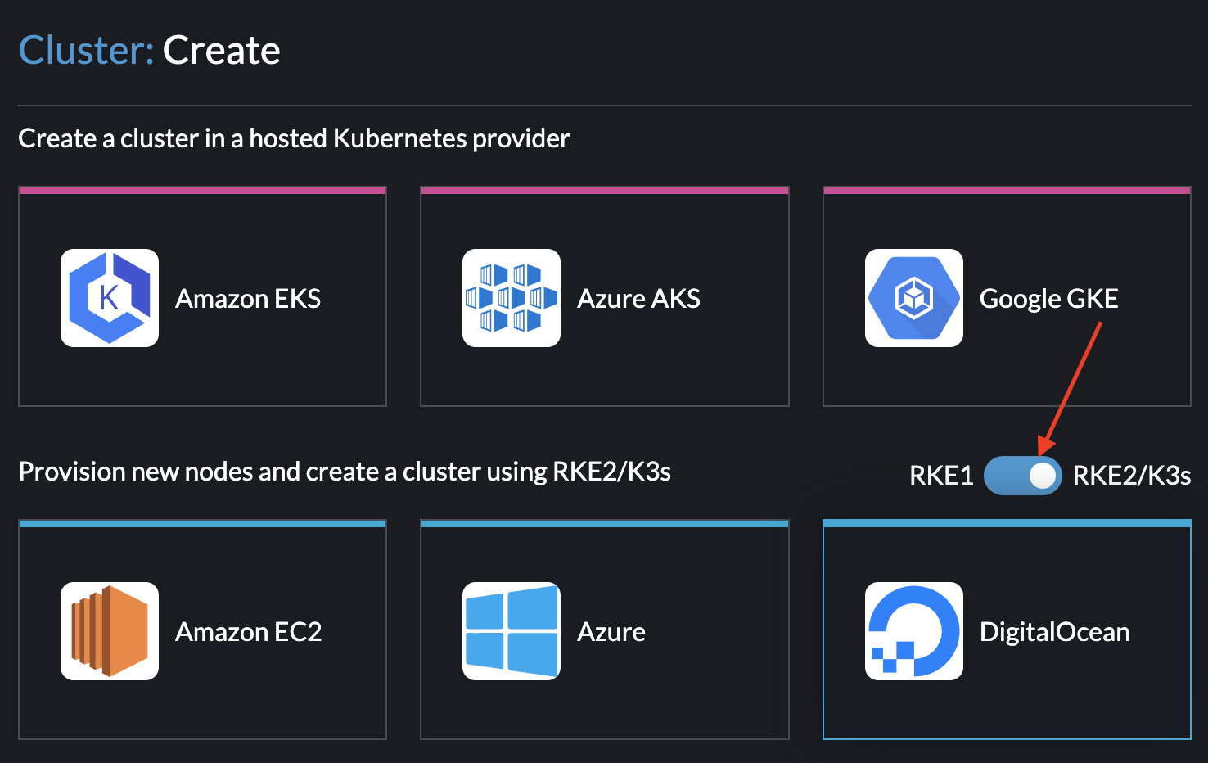Select the Azure Windows-style icon

coord(511,630)
